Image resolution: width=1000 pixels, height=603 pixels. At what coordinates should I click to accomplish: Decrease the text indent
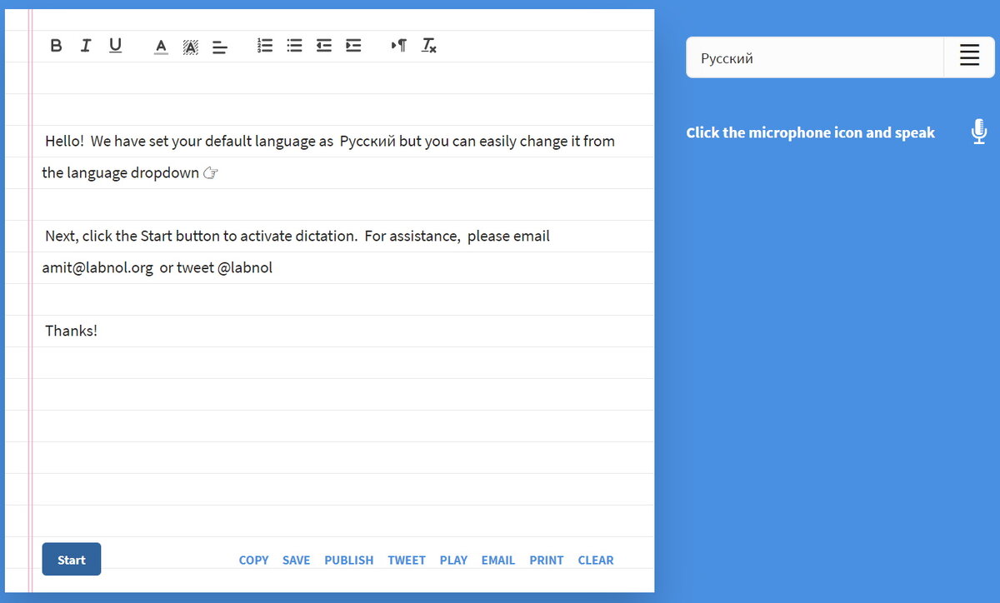[323, 46]
